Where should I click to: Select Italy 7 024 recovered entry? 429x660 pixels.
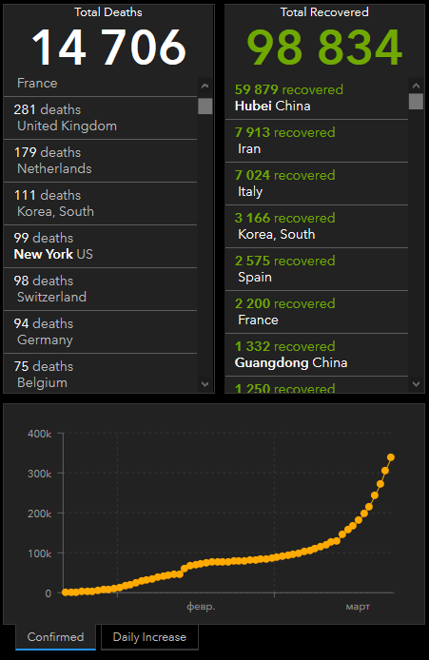[317, 184]
